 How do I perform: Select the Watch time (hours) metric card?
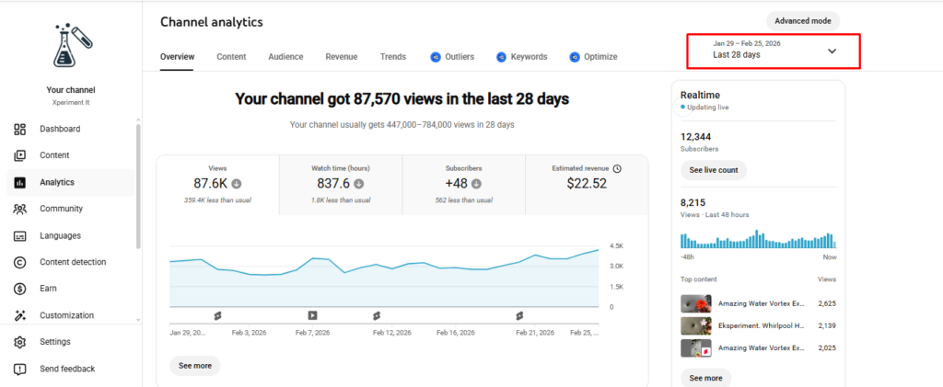tap(340, 184)
